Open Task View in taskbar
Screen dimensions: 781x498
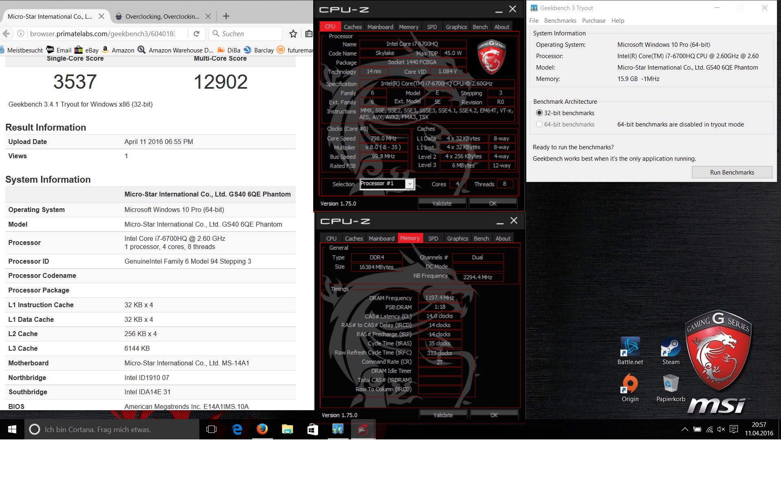point(212,429)
